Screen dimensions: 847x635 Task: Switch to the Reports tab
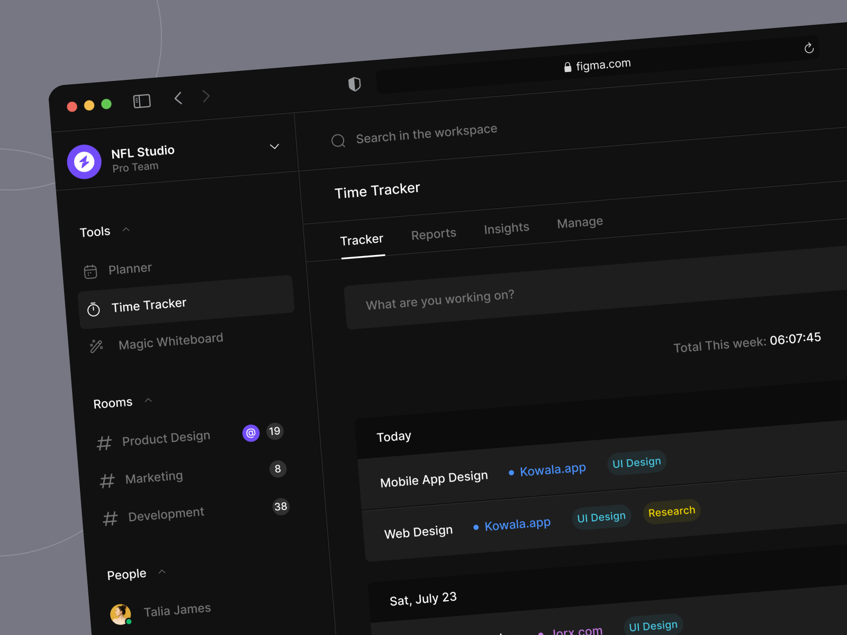434,233
